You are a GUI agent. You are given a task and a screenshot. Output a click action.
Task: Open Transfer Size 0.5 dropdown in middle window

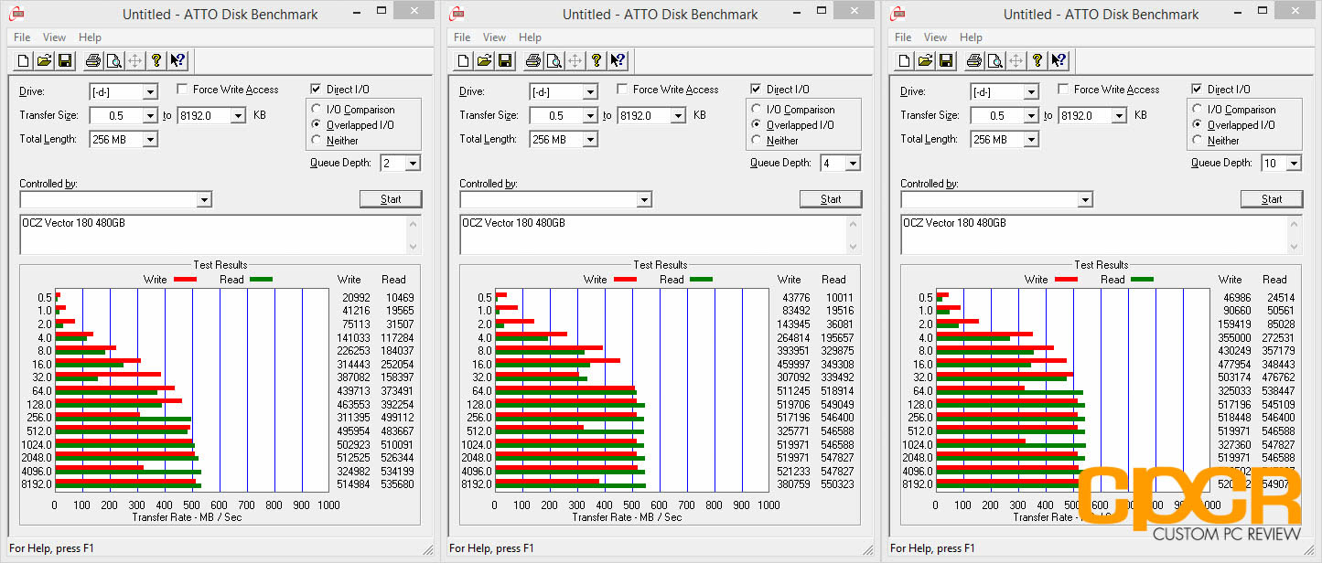[x=590, y=115]
